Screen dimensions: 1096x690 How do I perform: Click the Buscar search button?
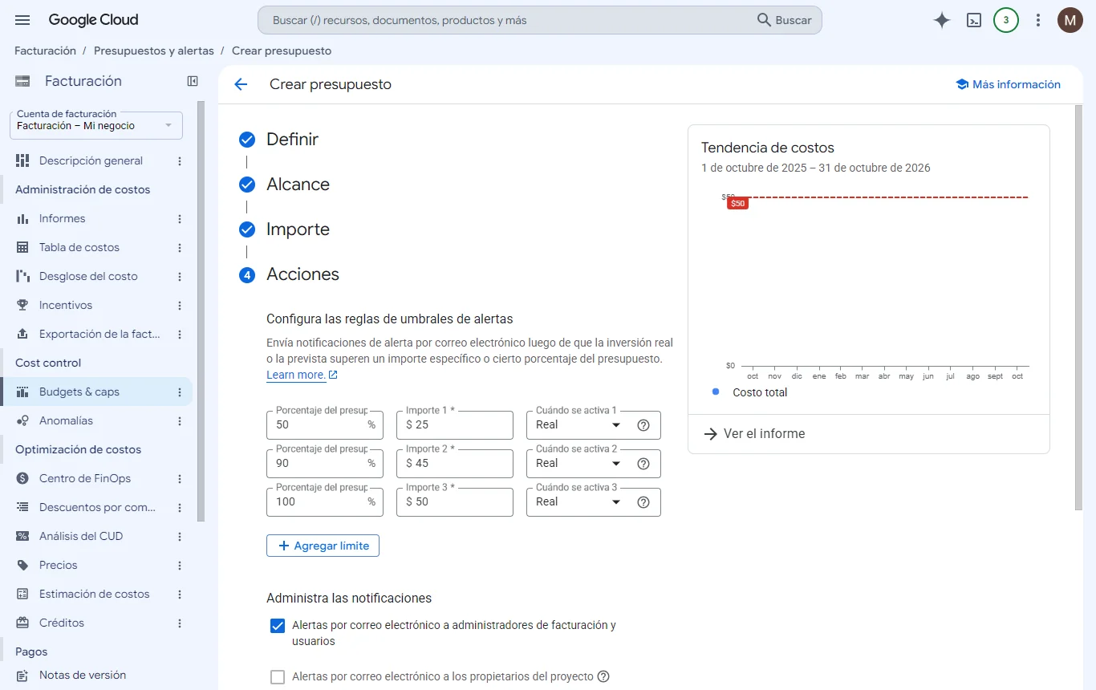[x=785, y=20]
